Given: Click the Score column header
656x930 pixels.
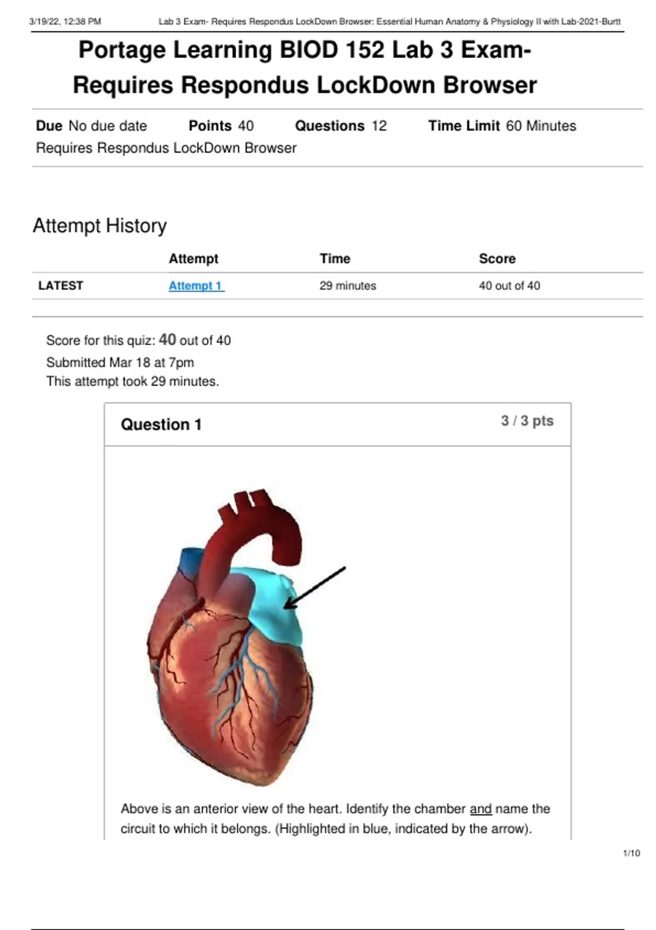Looking at the screenshot, I should [497, 259].
